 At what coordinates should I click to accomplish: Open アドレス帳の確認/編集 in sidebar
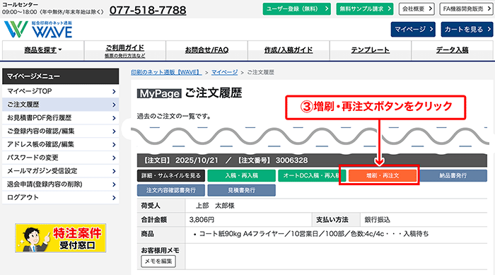[x=61, y=144]
